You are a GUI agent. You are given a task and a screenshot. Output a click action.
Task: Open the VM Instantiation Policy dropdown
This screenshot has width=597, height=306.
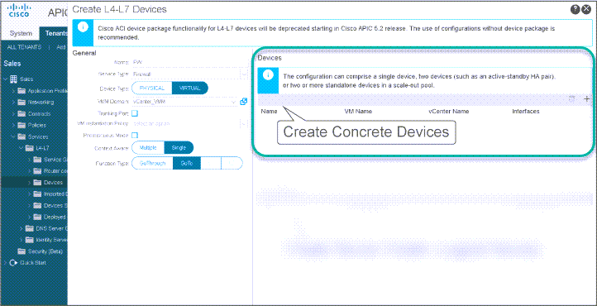pyautogui.click(x=244, y=124)
